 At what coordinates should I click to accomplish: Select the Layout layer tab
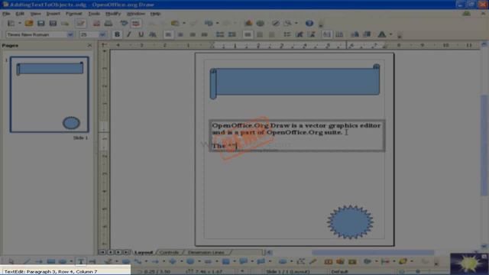(x=144, y=252)
